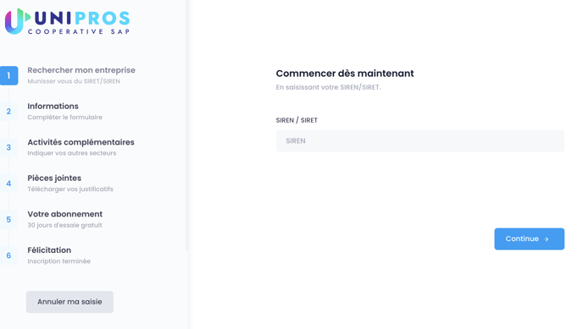Click the SIREN / SIRET field label
This screenshot has width=583, height=329.
297,120
